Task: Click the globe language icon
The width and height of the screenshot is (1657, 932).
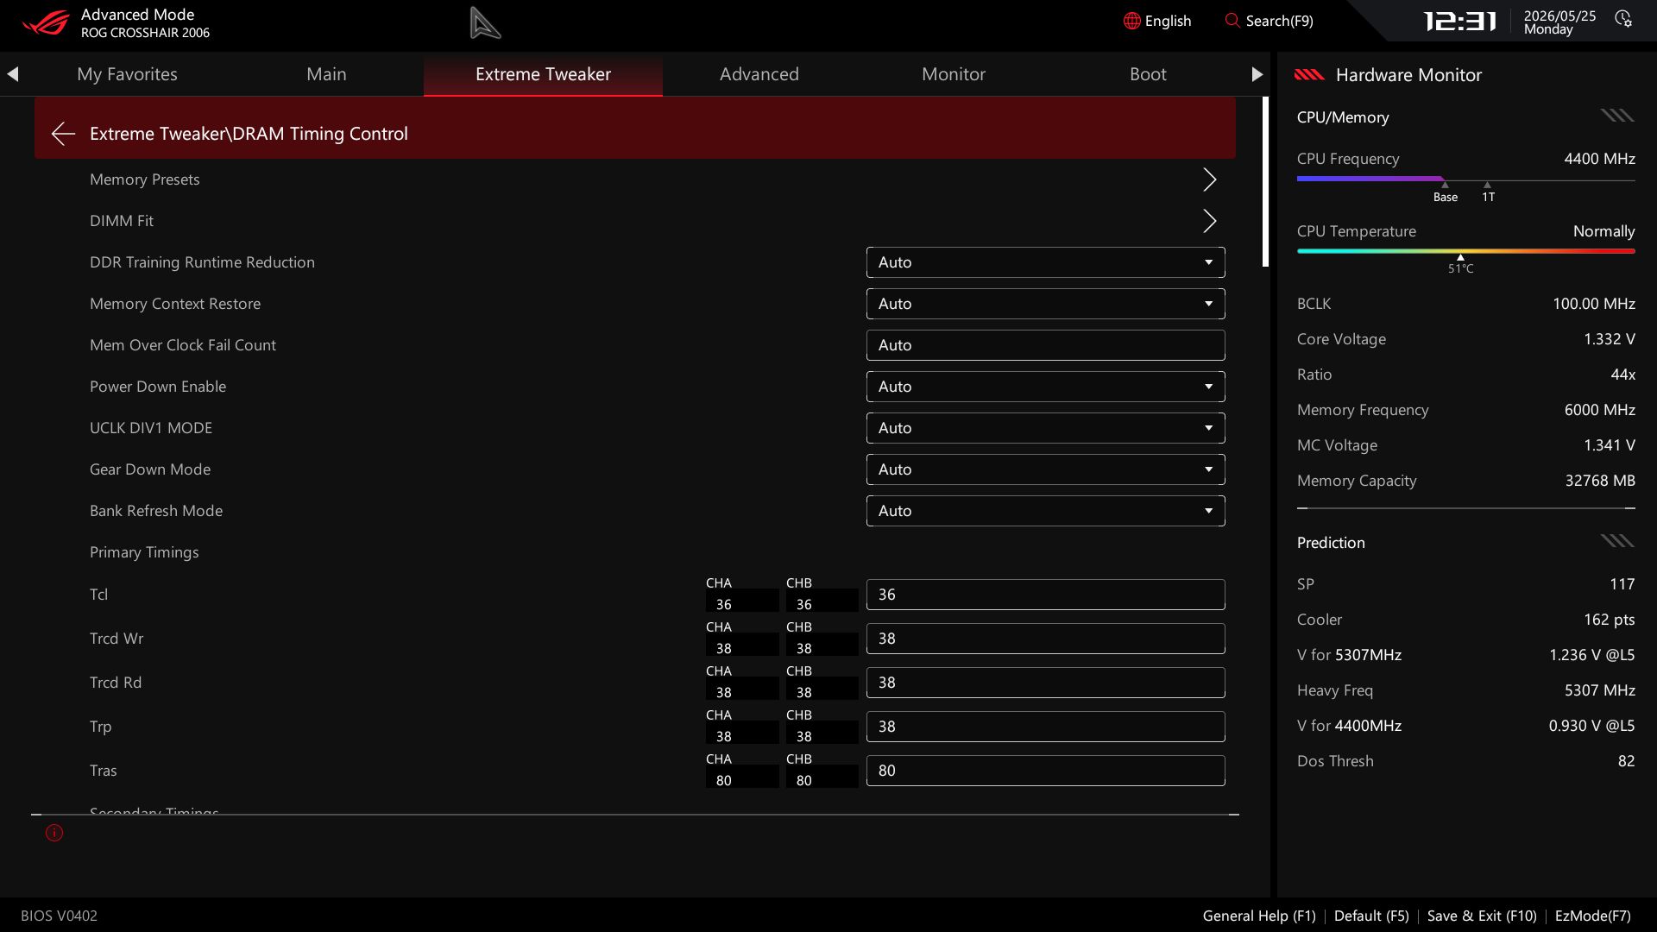Action: [1131, 21]
